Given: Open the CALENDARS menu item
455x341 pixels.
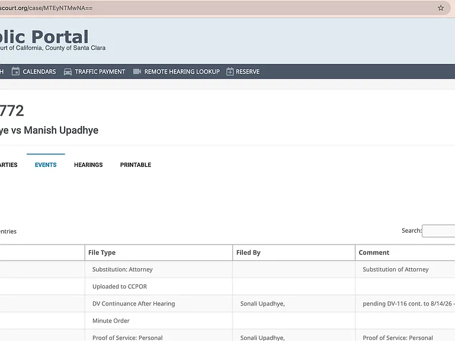Looking at the screenshot, I should click(x=39, y=72).
